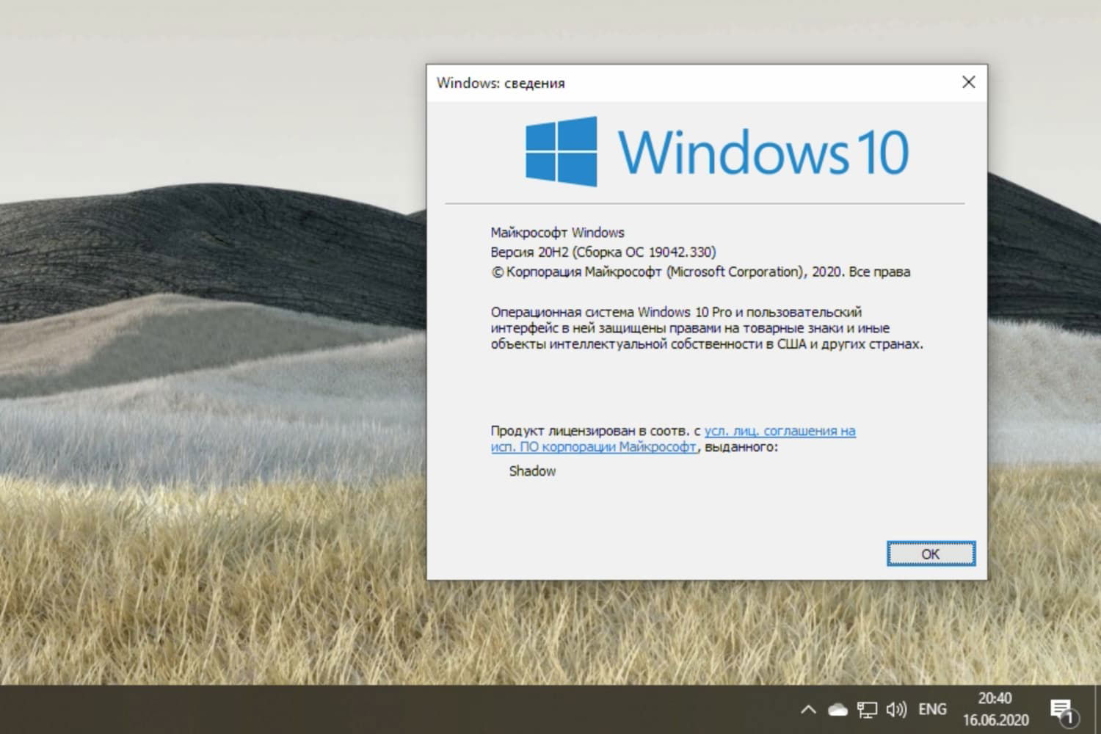The width and height of the screenshot is (1101, 734).
Task: Close the Windows: сведения dialog
Action: tap(969, 82)
